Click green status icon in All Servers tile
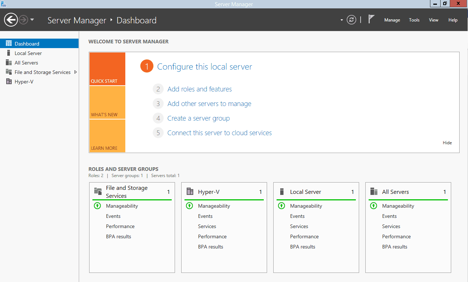 tap(373, 206)
